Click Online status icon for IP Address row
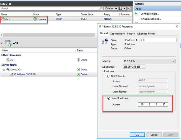Image resolution: width=181 pixels, height=140 pixels. point(78,74)
